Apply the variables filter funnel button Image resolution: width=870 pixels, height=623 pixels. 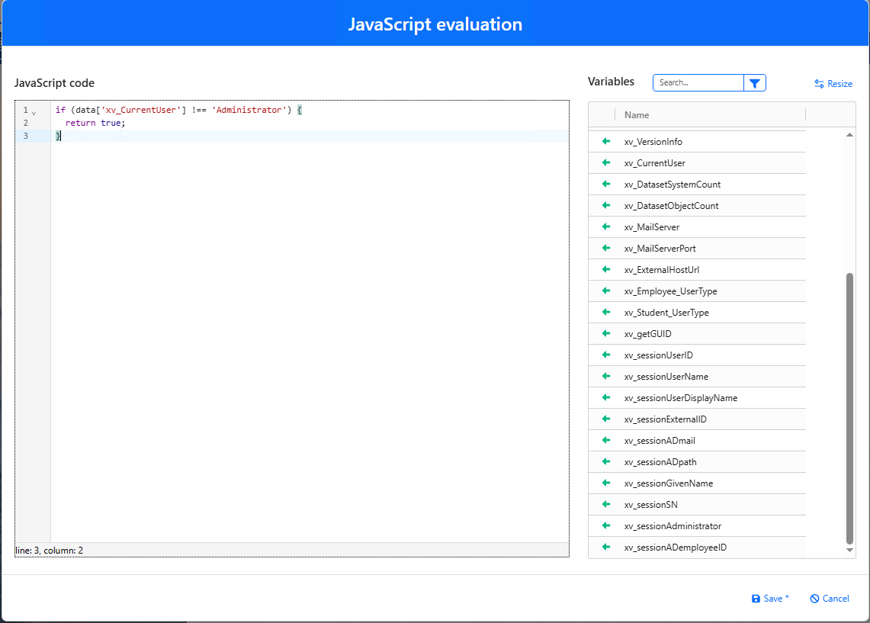[755, 82]
